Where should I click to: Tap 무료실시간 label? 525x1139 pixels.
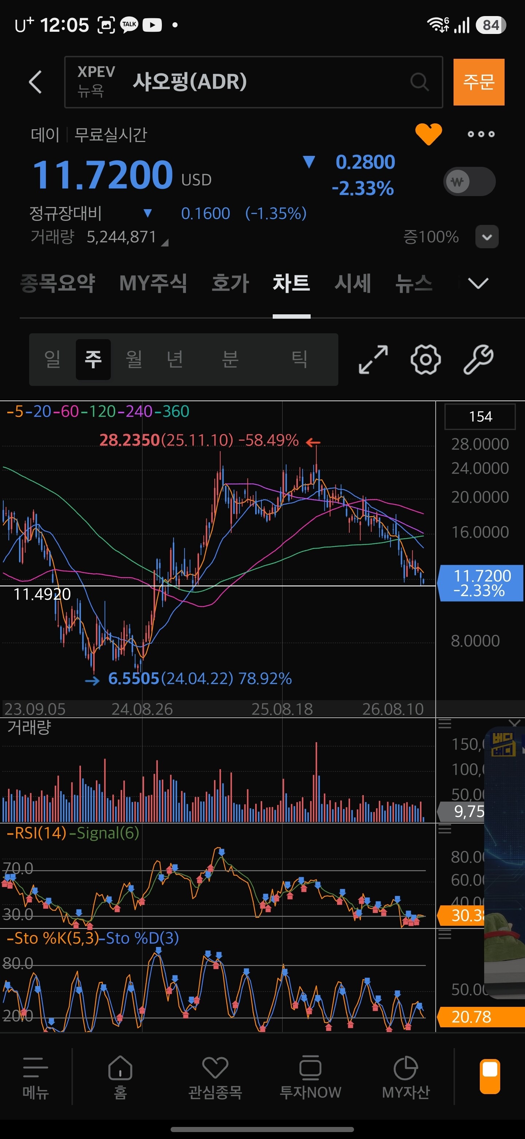point(110,134)
